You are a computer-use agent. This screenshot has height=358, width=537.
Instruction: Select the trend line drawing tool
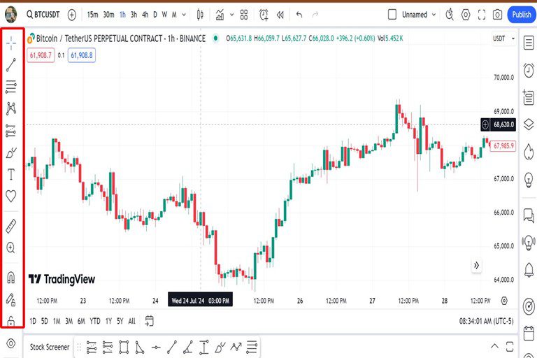point(11,65)
